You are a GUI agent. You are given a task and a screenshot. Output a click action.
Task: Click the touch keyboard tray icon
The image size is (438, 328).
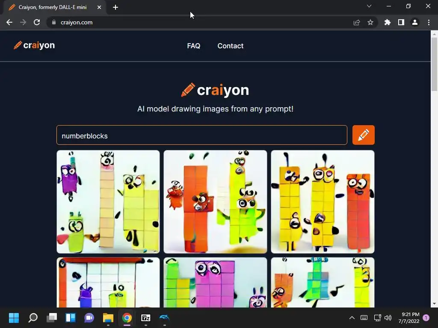(364, 318)
